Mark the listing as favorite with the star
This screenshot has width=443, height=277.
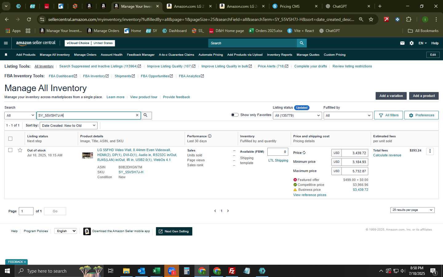pyautogui.click(x=20, y=150)
